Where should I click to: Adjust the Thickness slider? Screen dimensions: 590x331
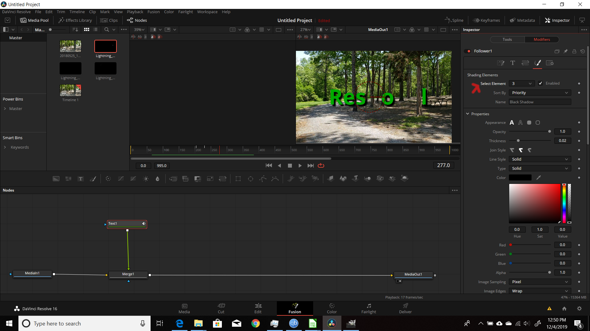[x=530, y=141]
